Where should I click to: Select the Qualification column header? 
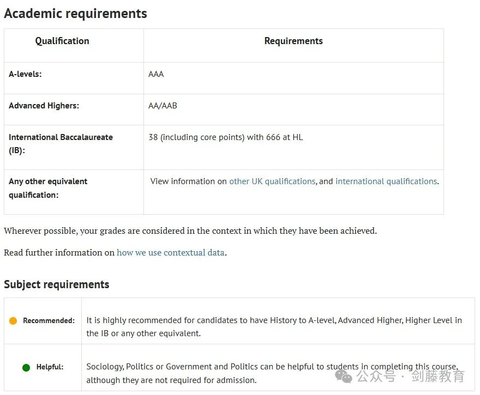[62, 41]
